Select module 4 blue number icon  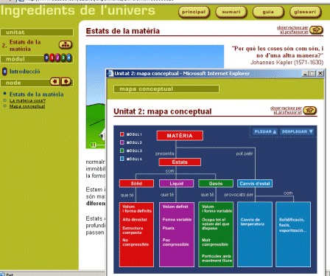point(69,58)
